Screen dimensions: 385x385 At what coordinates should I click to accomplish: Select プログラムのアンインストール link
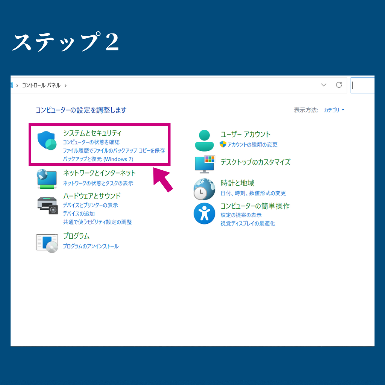point(91,246)
